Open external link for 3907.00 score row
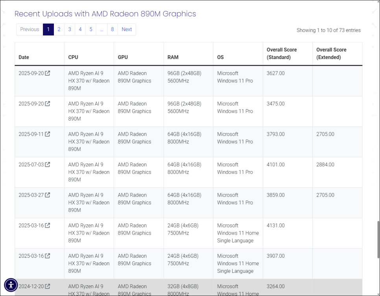Viewport: 380px width, 296px height. tap(48, 256)
